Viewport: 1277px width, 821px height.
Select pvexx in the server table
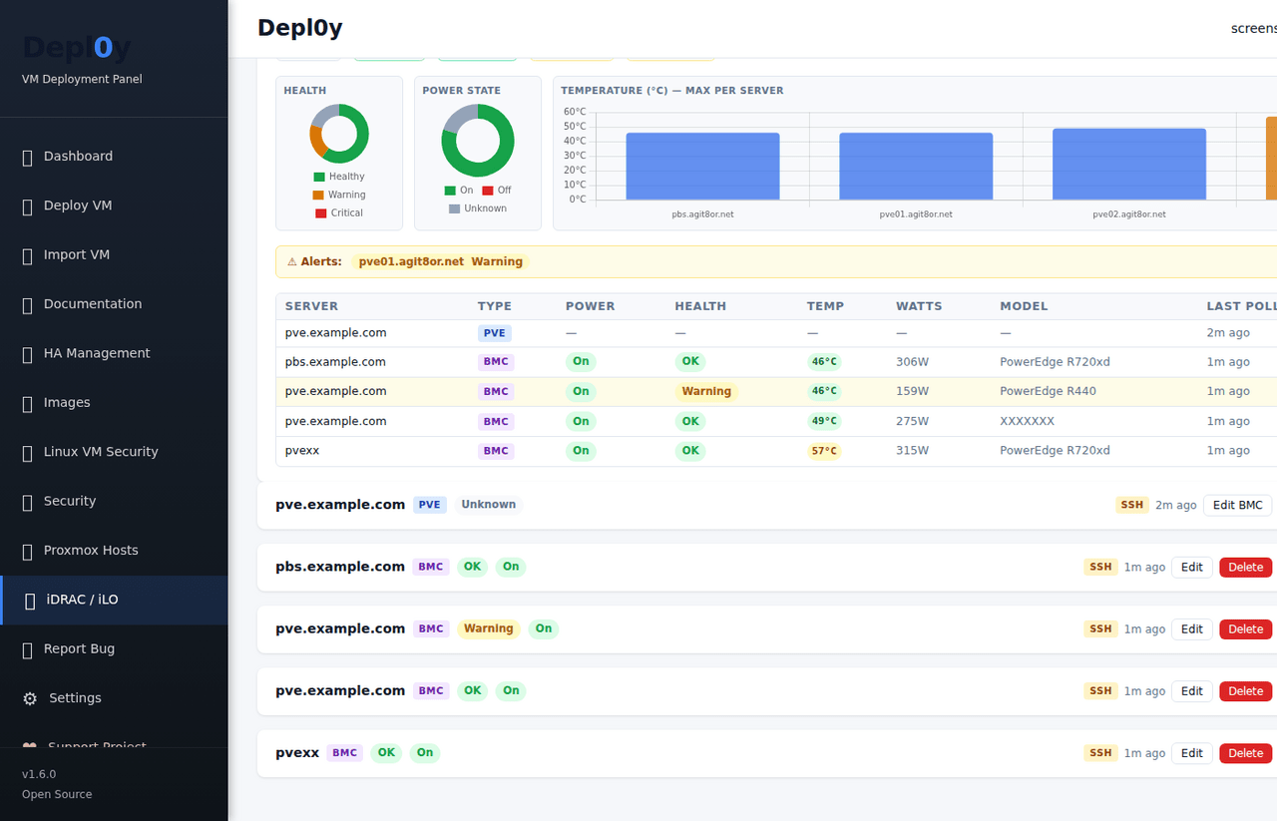[x=302, y=451]
